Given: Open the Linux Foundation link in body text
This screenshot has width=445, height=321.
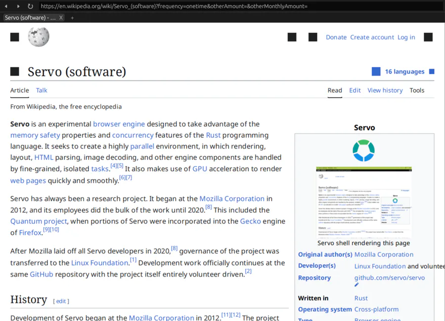Looking at the screenshot, I should click(99, 263).
